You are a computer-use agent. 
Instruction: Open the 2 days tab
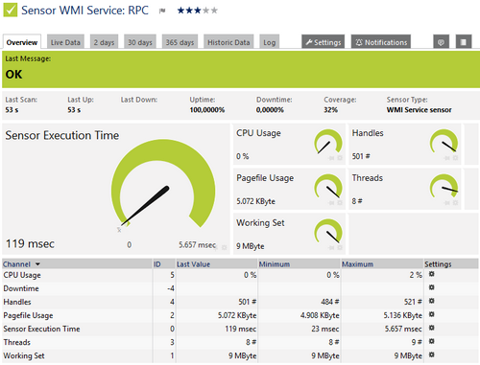coord(104,42)
